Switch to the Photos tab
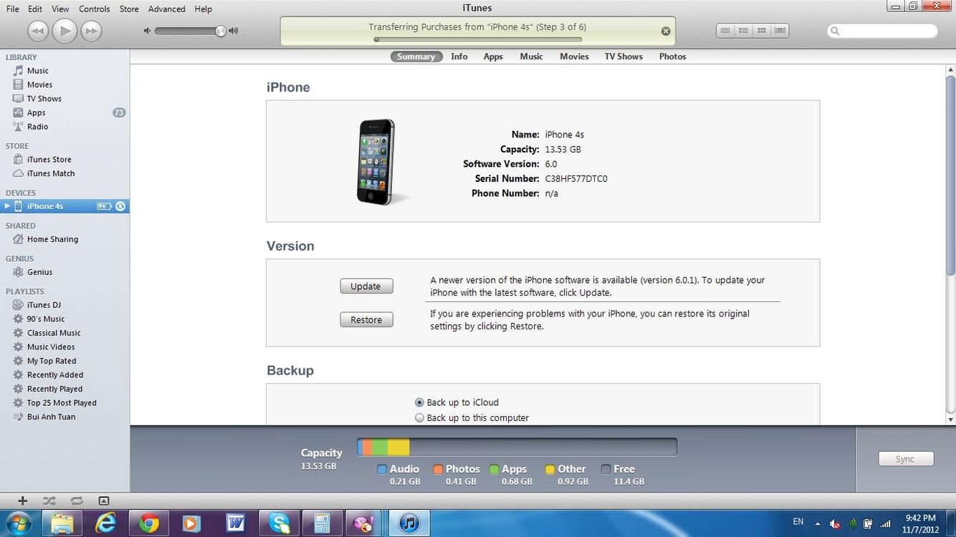Viewport: 956px width, 537px height. (672, 57)
